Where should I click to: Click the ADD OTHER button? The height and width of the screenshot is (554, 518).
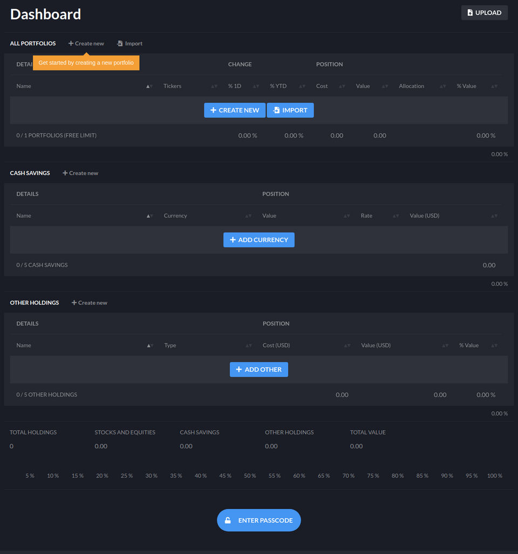258,370
